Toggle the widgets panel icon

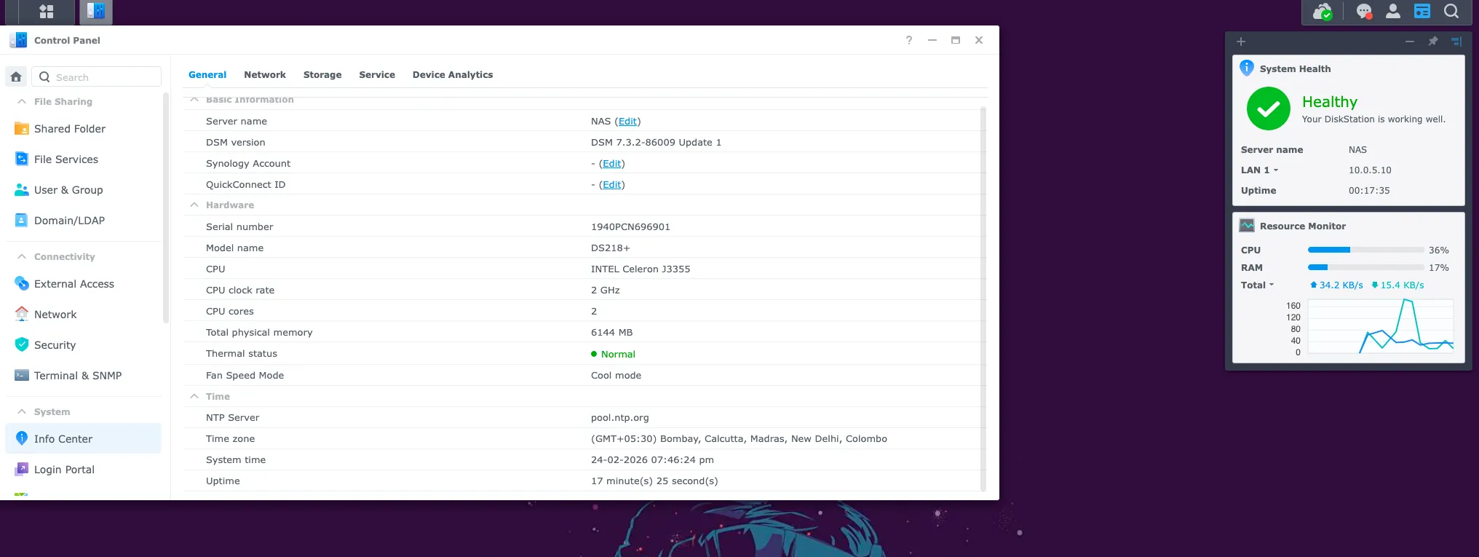[1421, 12]
